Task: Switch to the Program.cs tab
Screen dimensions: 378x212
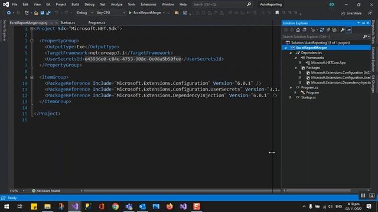Action: pos(97,22)
